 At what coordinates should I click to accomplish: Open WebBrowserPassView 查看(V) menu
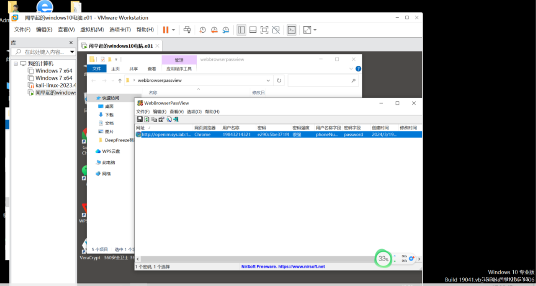177,111
